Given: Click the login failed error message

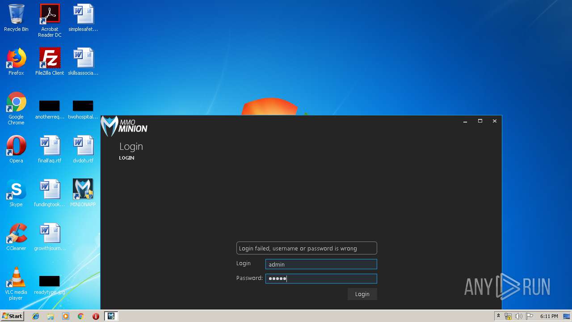Looking at the screenshot, I should click(307, 248).
